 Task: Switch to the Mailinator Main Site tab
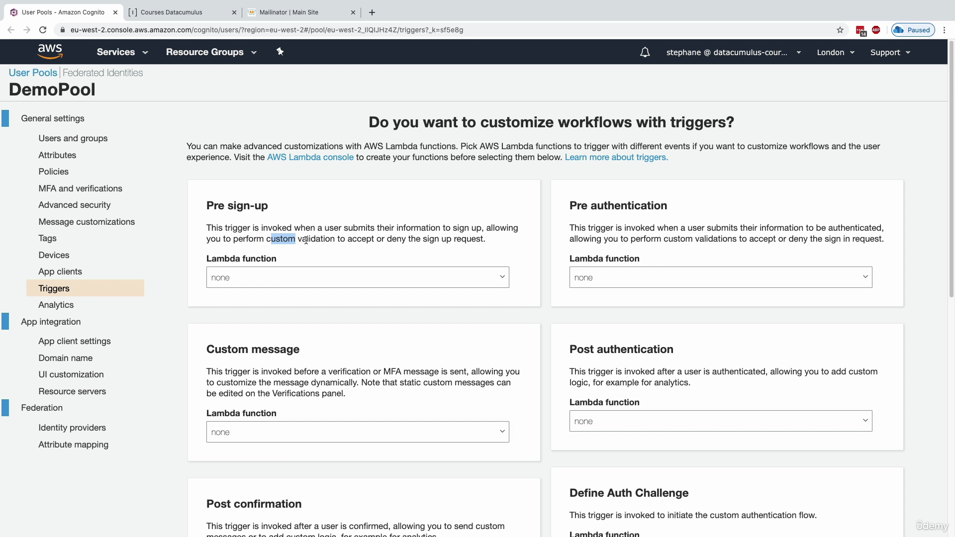click(301, 12)
